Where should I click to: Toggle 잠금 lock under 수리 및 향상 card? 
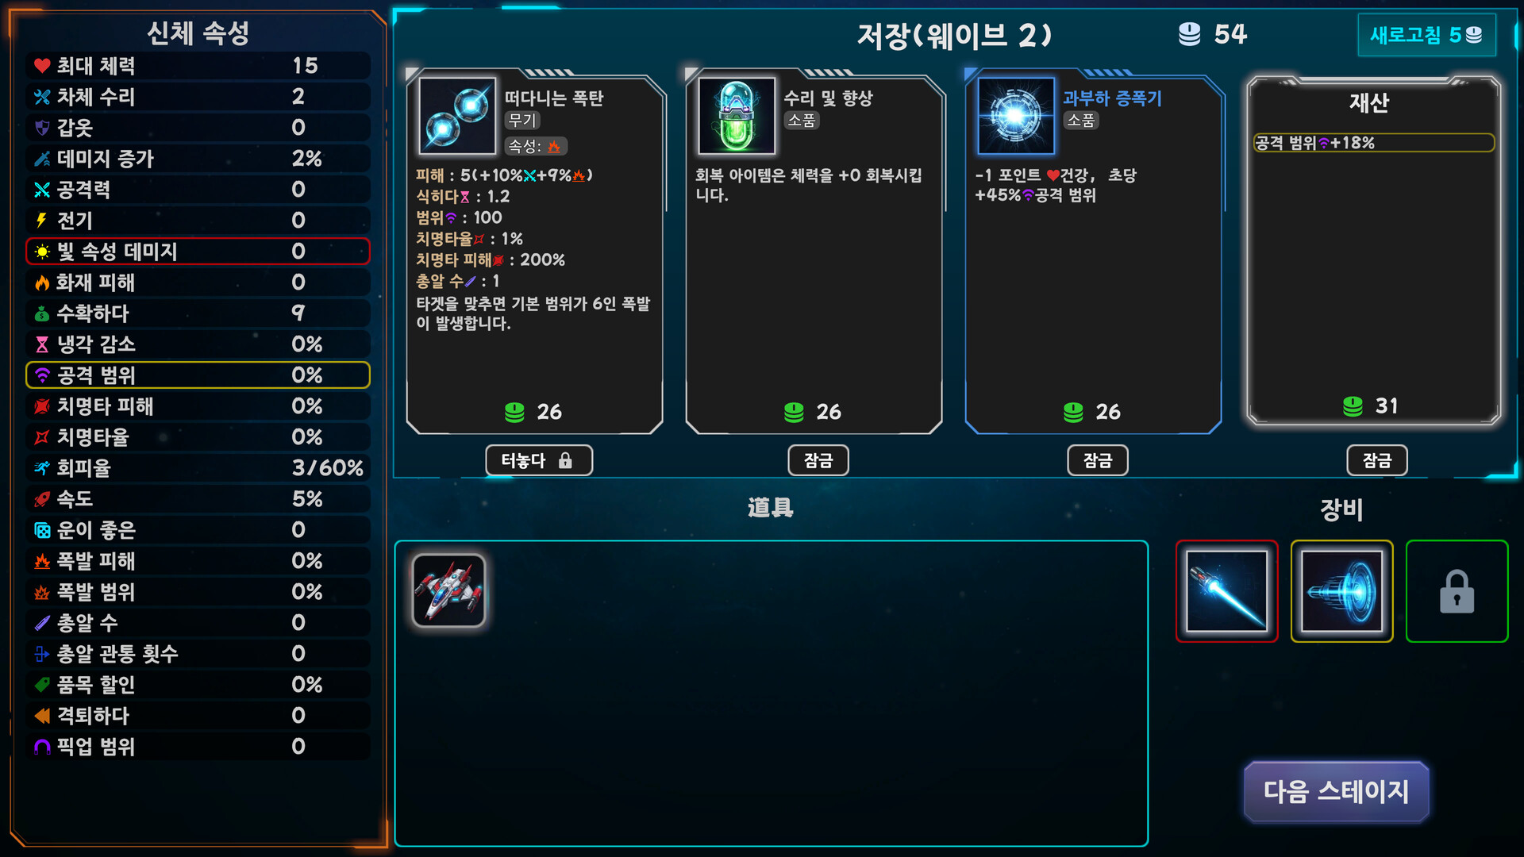pyautogui.click(x=818, y=460)
